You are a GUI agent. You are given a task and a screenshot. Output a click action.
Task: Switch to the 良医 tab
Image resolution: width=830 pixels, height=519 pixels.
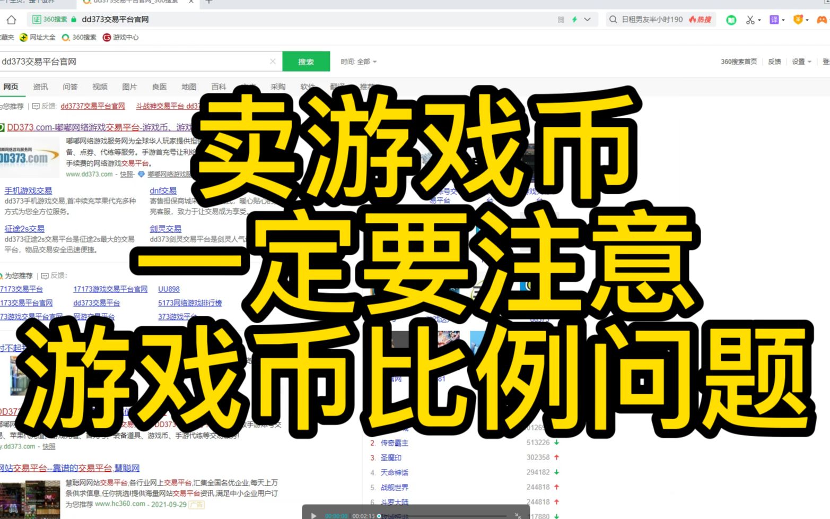click(159, 87)
